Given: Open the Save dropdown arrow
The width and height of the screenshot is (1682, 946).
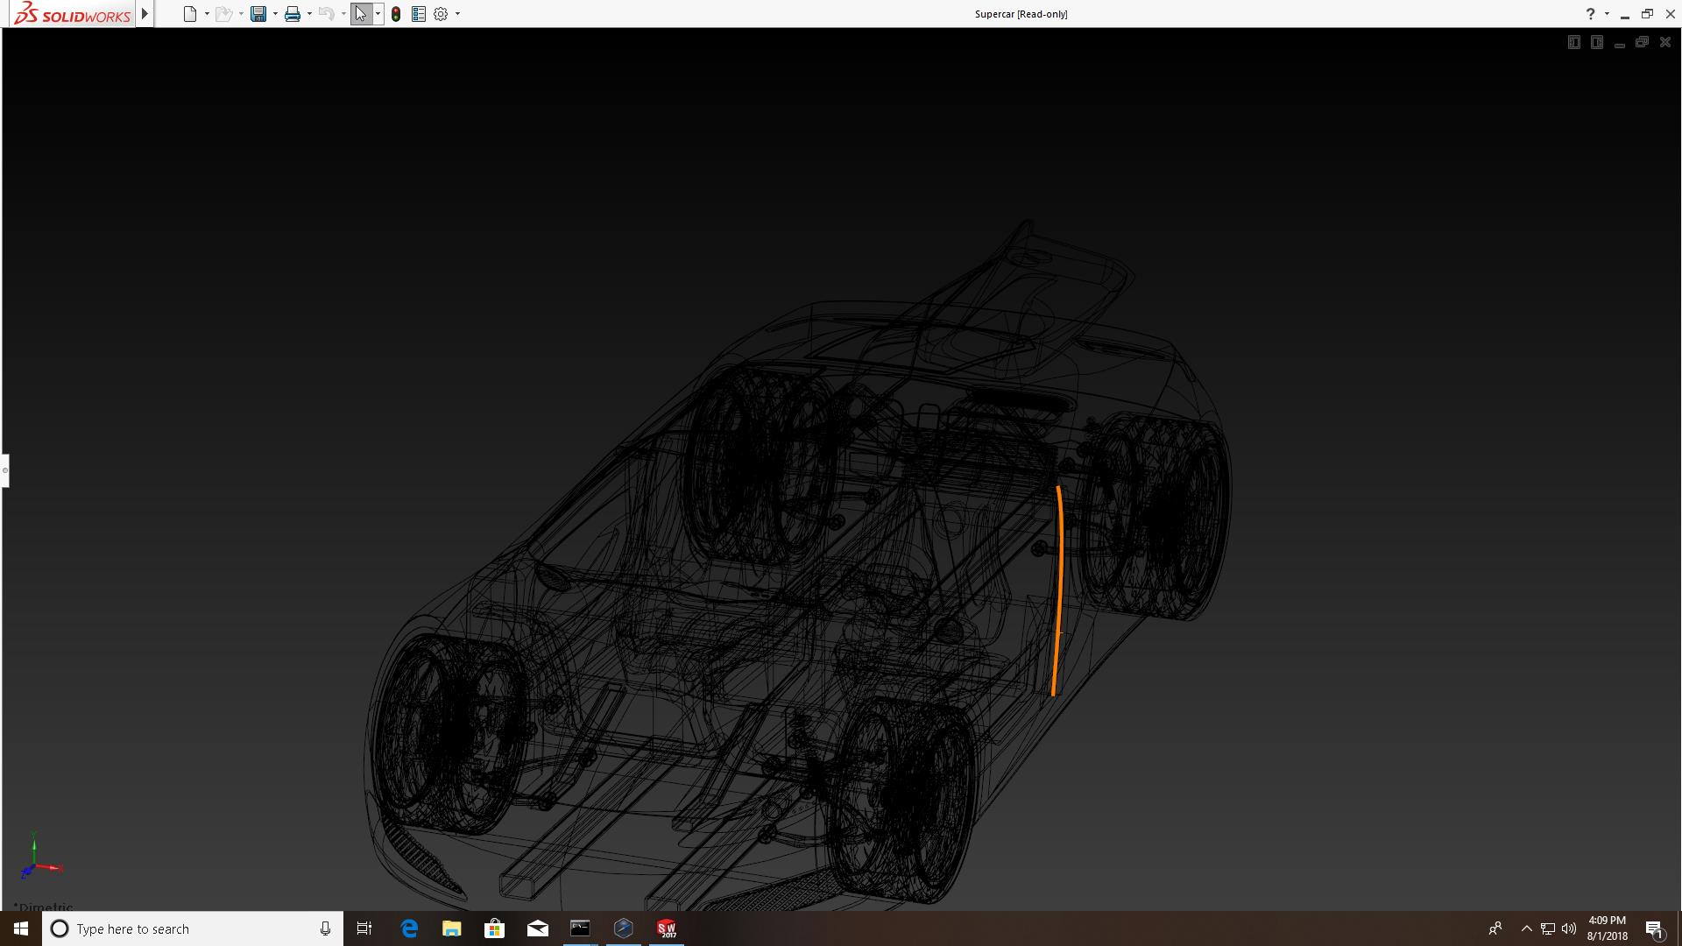Looking at the screenshot, I should point(275,14).
